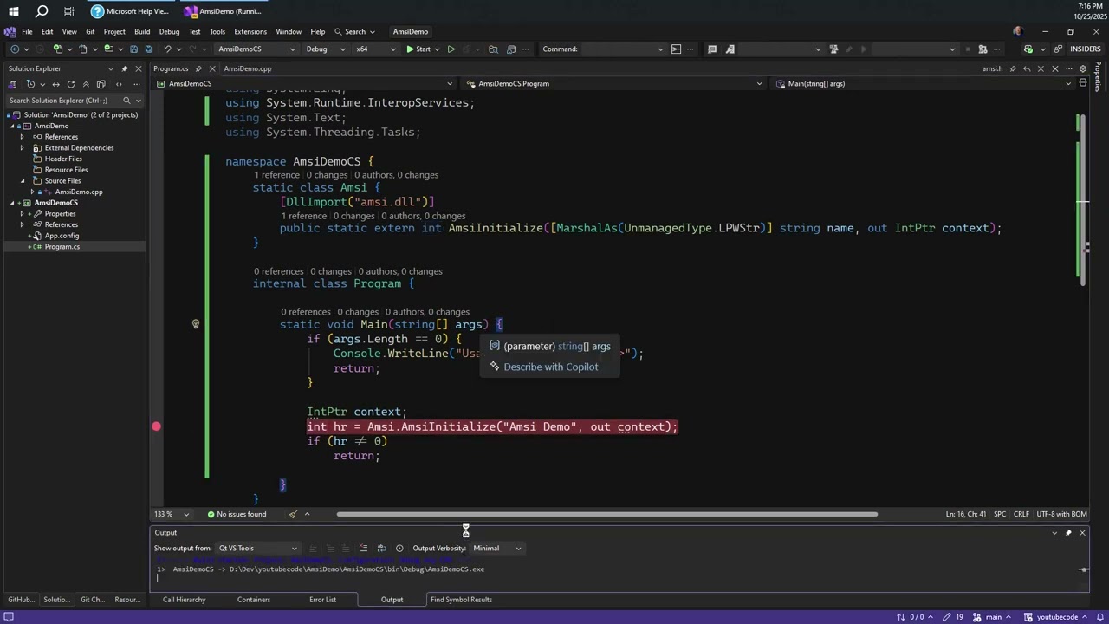
Task: Click the Sync with Active Document icon
Action: pos(56,84)
